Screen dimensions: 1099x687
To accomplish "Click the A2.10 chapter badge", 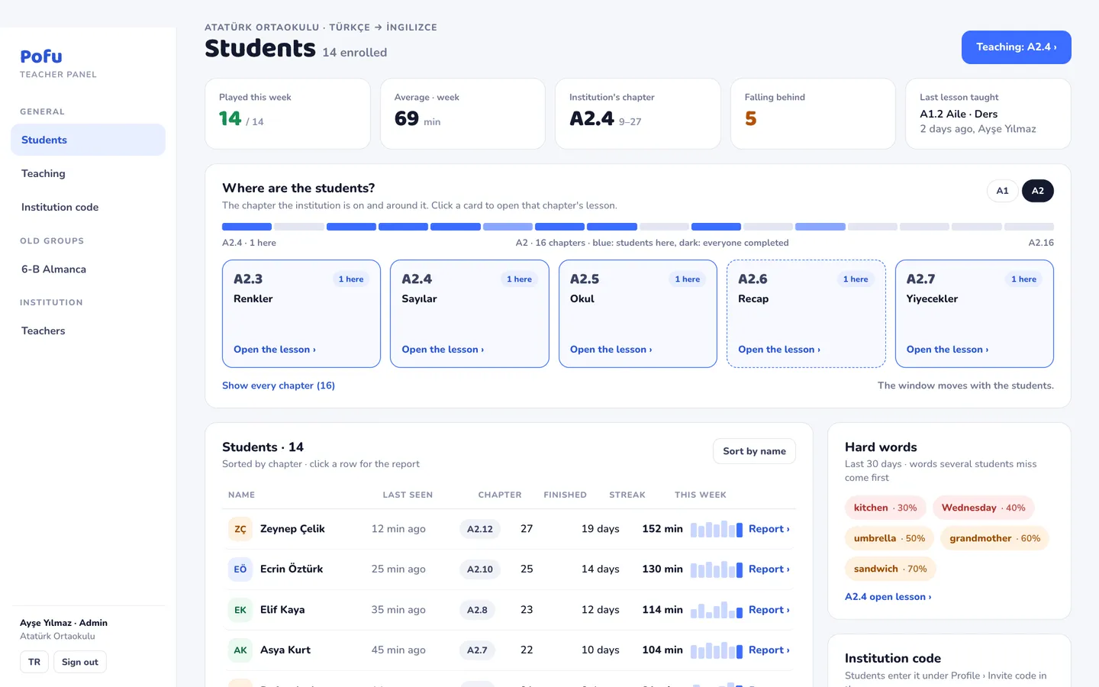I will coord(480,569).
